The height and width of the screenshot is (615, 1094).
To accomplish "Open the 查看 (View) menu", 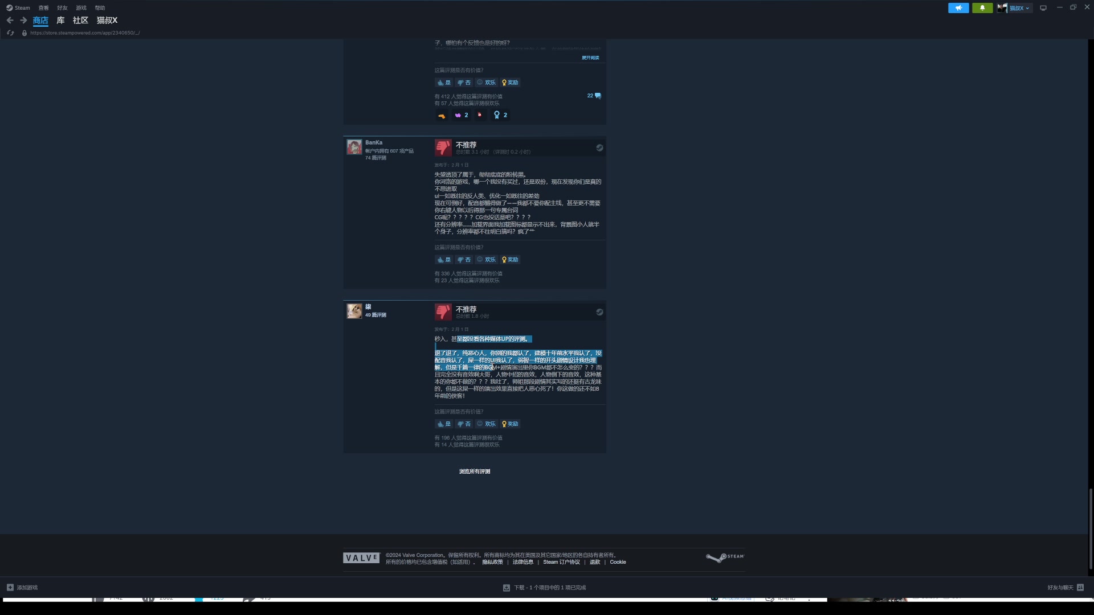I will point(43,8).
